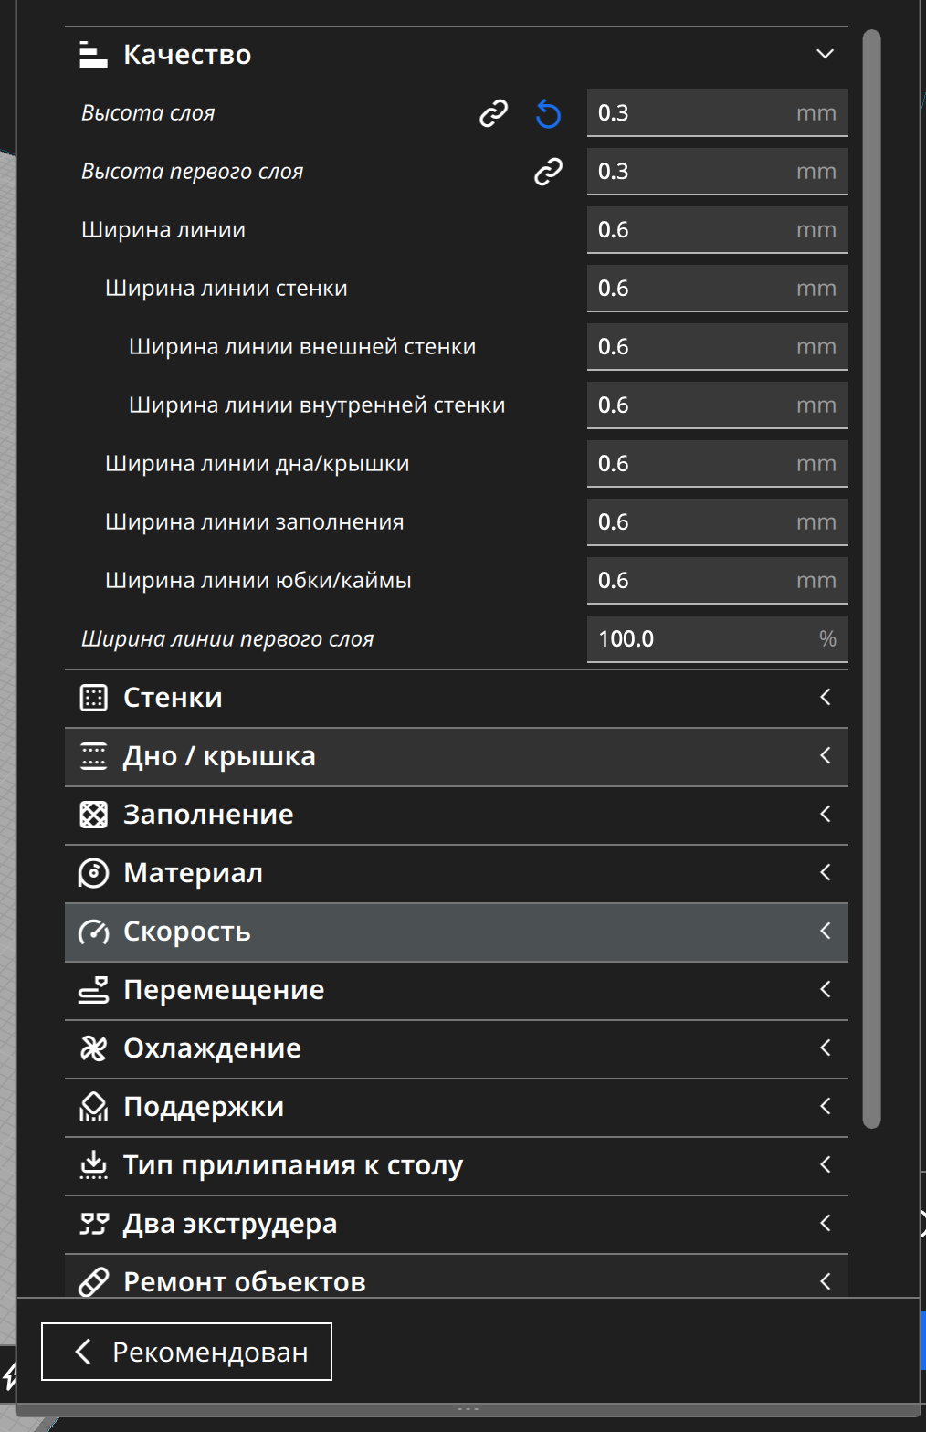926x1432 pixels.
Task: Click the Заполнение infill pattern icon
Action: pos(93,815)
